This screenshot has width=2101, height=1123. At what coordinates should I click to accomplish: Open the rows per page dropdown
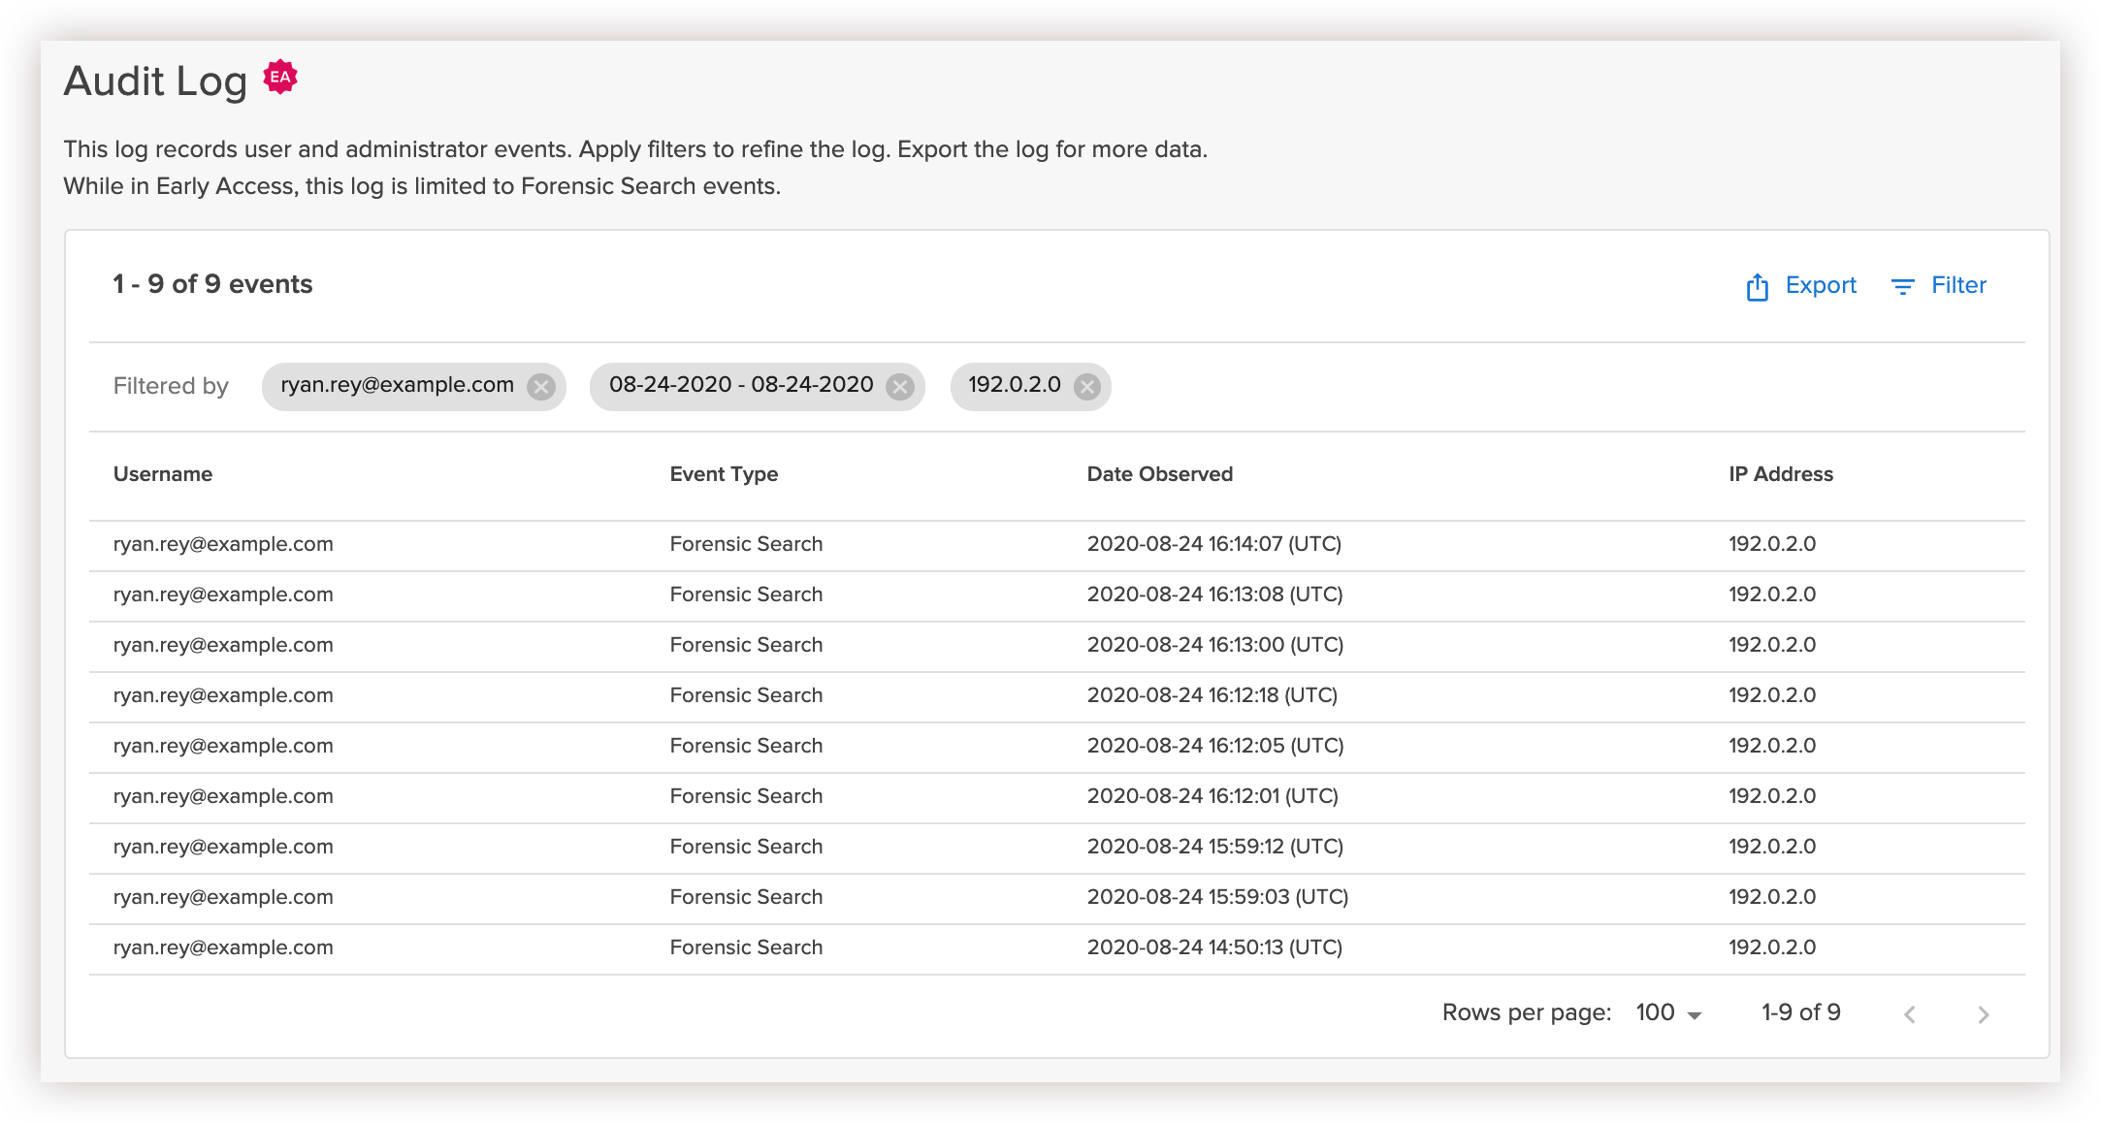[x=1668, y=1013]
